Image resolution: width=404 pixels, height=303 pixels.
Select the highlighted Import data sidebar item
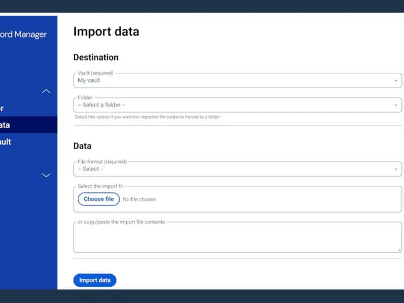pyautogui.click(x=20, y=125)
